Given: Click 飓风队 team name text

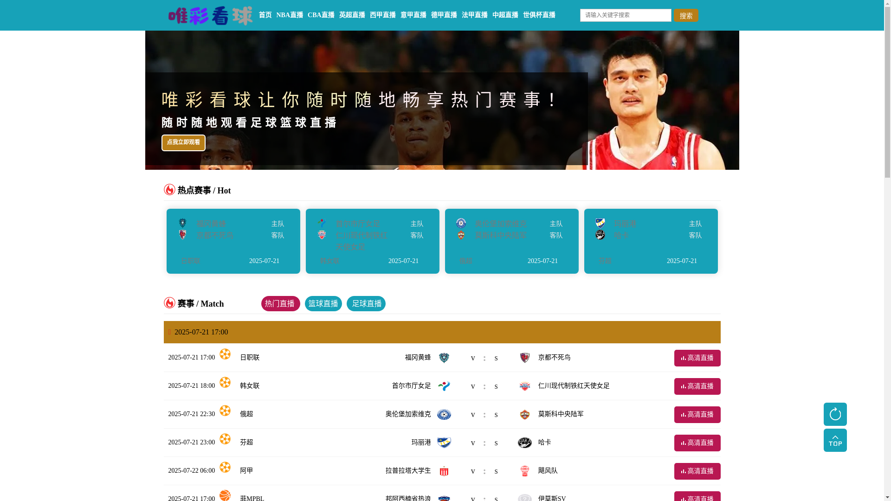Looking at the screenshot, I should 548,471.
